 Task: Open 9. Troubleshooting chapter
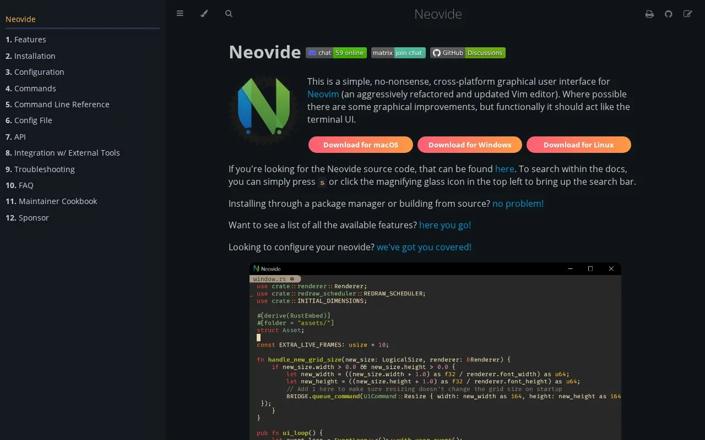pos(40,169)
